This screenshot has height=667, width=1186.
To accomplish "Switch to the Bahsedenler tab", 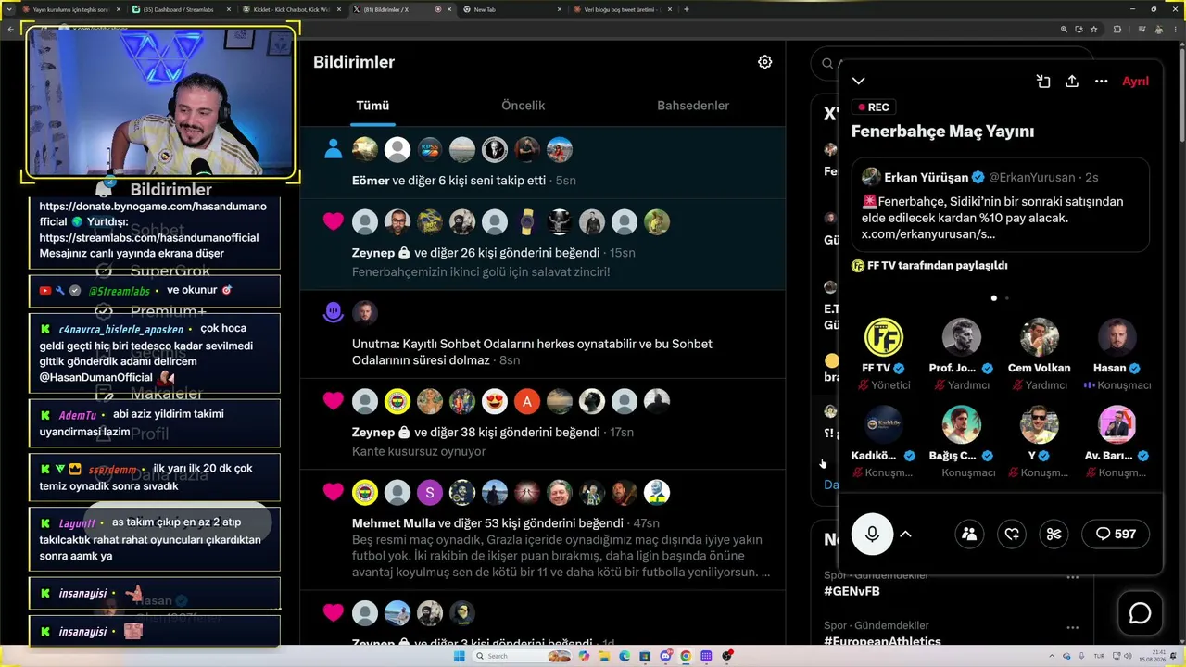I will (693, 106).
